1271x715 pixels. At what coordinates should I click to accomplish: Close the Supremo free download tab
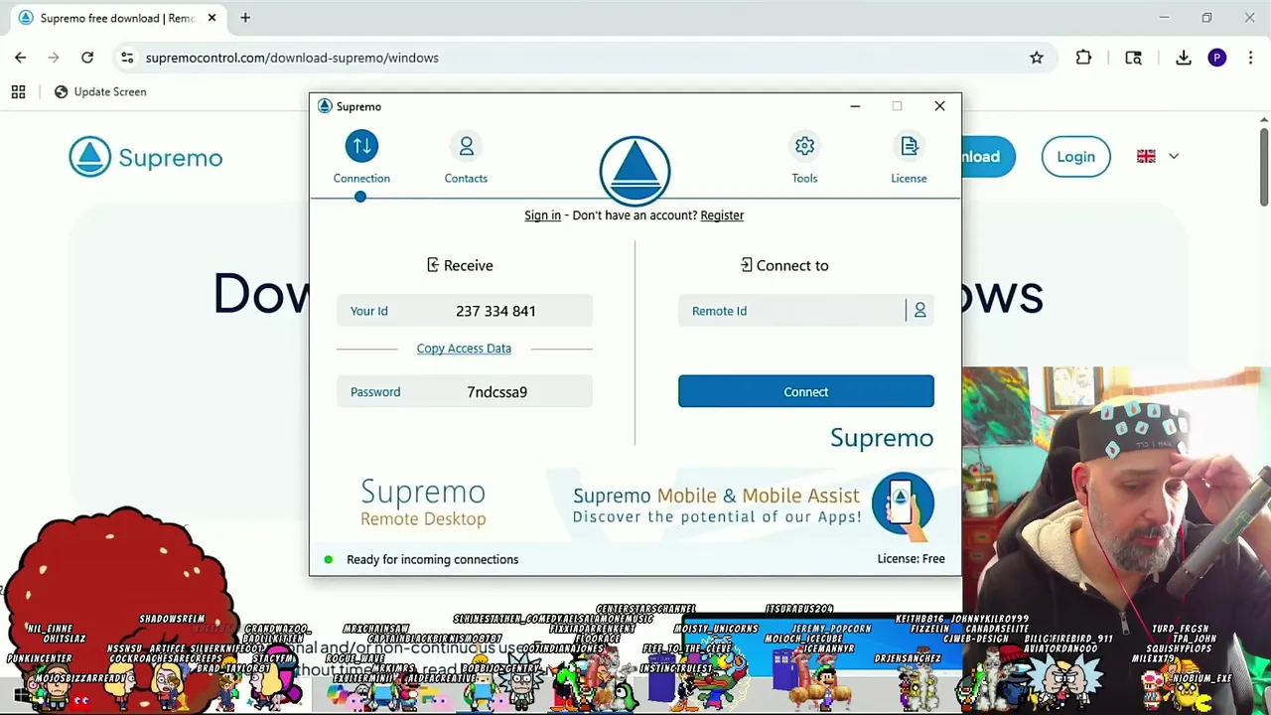click(212, 18)
